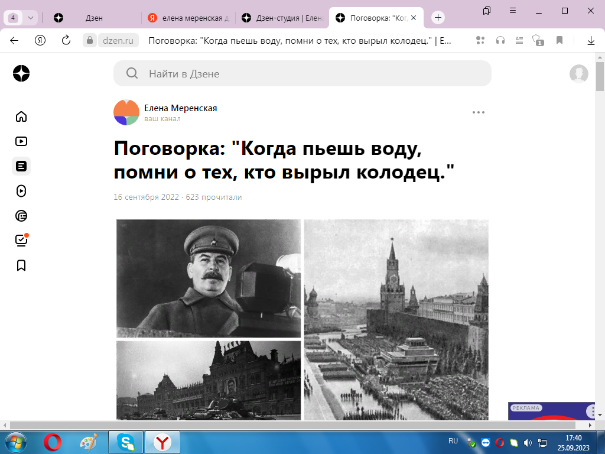Click the Dzen logo at top left
This screenshot has height=454, width=605.
[x=21, y=73]
